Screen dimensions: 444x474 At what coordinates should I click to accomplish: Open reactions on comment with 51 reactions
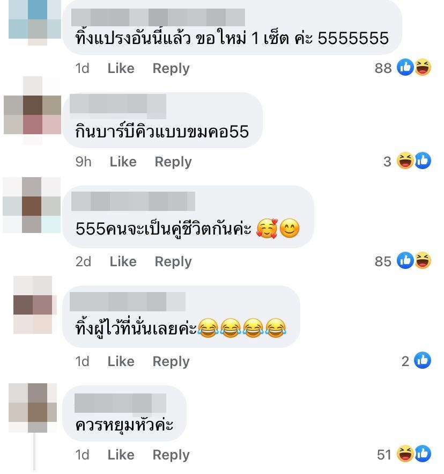[x=404, y=454]
